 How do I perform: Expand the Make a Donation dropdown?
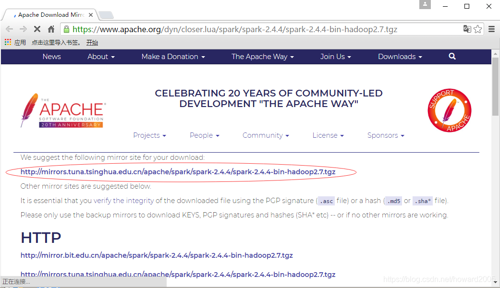click(173, 56)
